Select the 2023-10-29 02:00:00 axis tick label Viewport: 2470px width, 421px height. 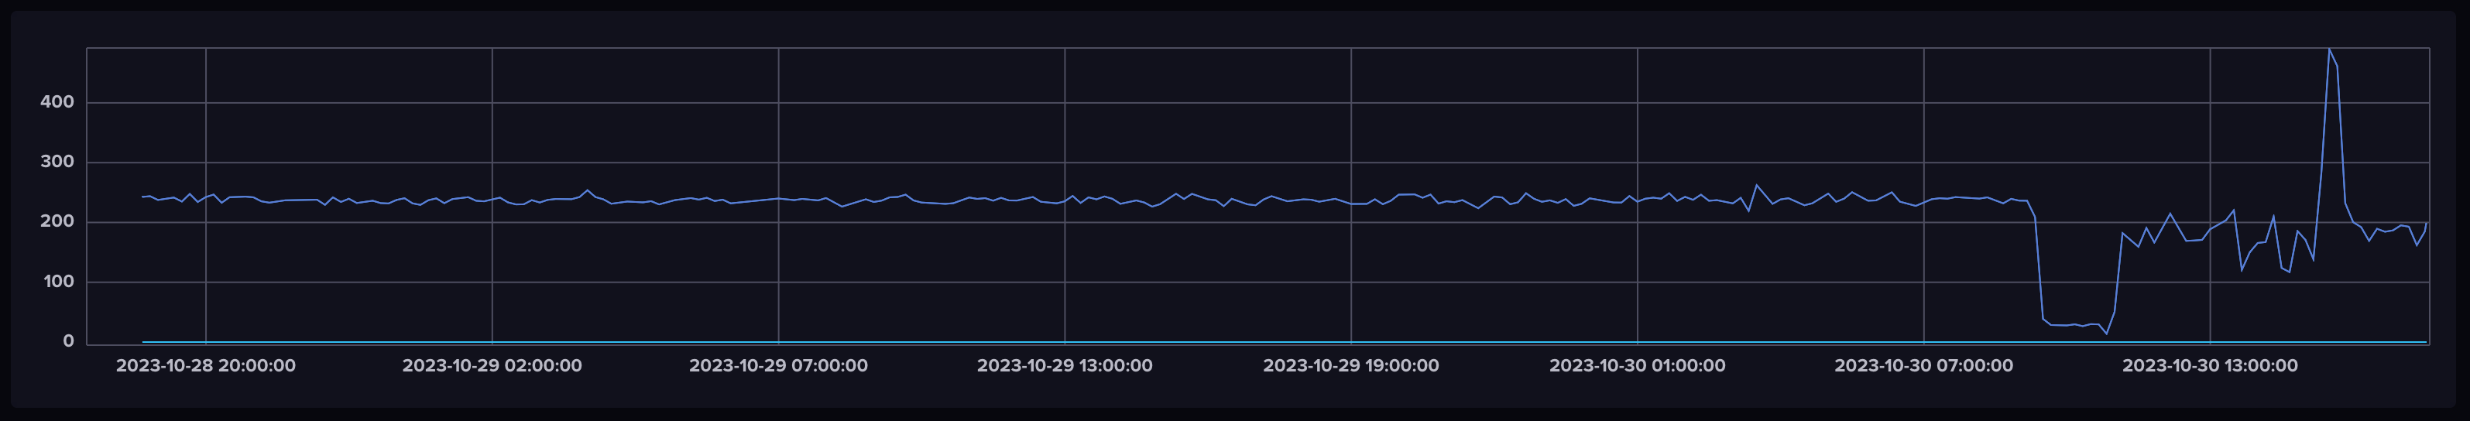491,365
